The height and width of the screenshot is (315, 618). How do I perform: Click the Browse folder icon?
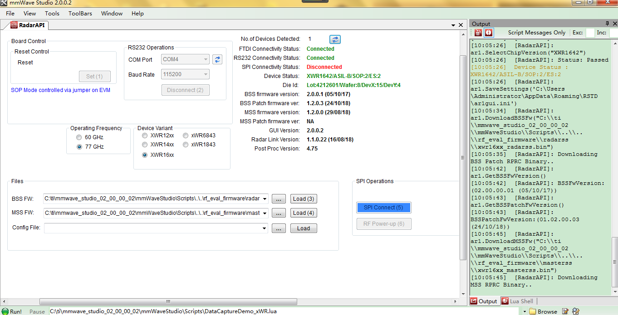click(x=533, y=311)
